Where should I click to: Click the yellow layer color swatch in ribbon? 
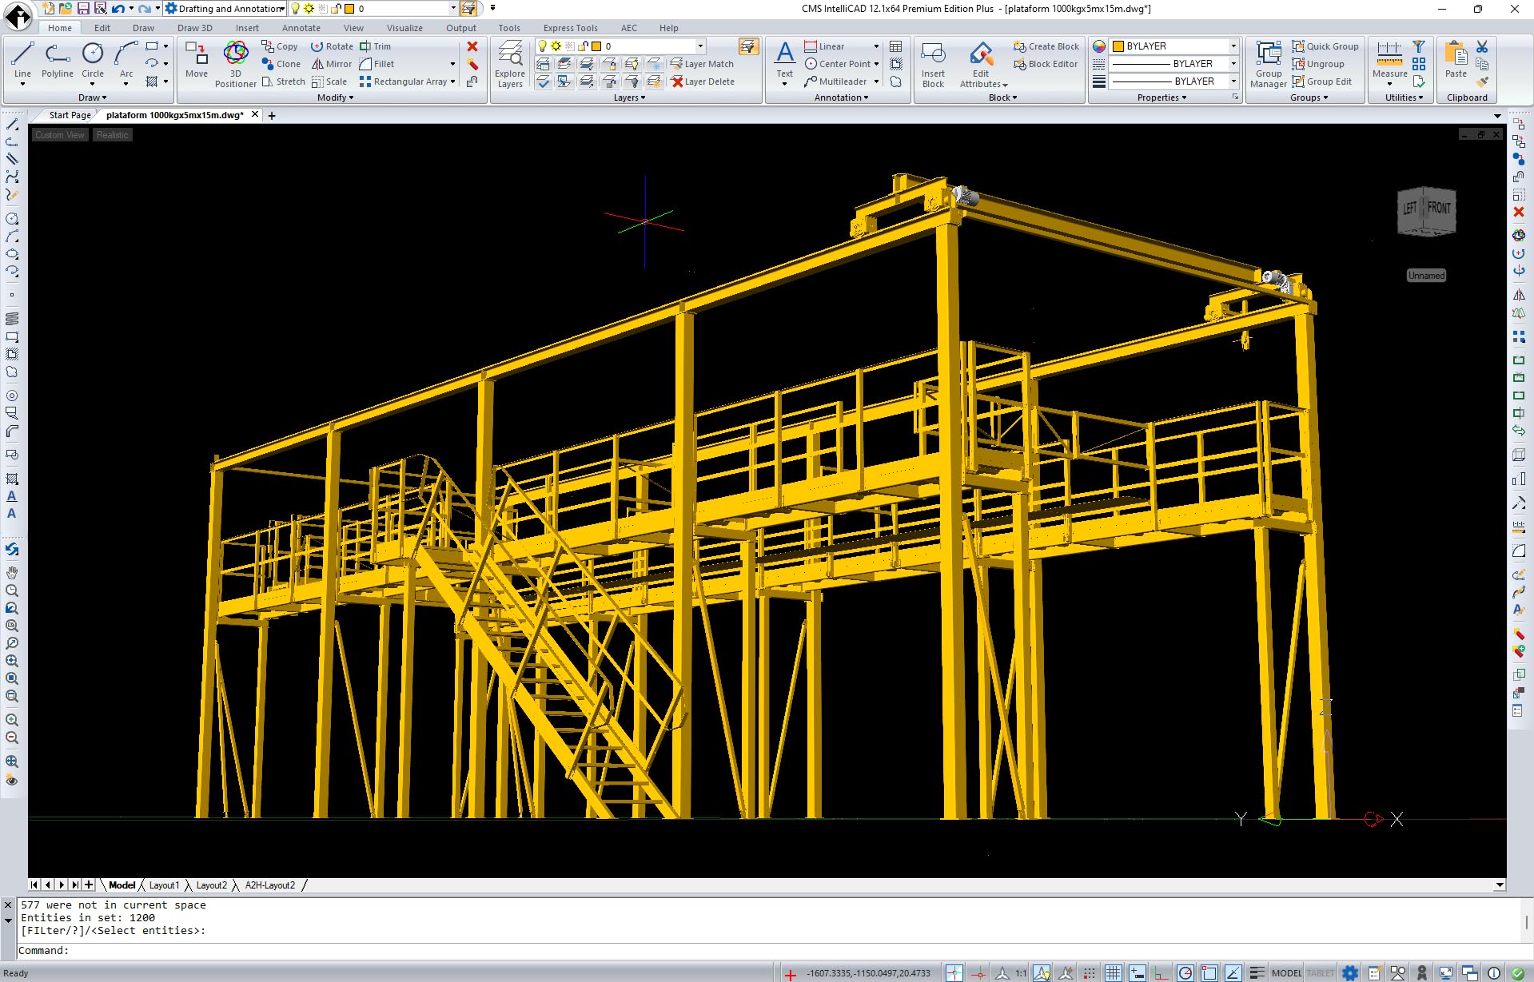pos(596,46)
